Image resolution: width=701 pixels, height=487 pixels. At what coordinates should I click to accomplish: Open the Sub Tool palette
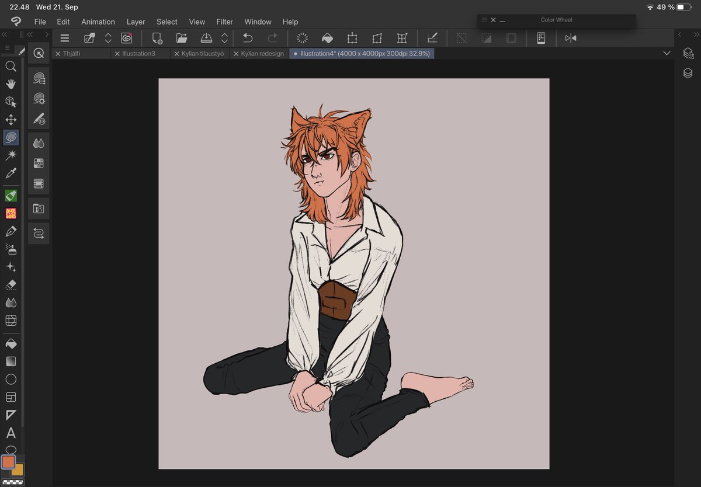[39, 78]
